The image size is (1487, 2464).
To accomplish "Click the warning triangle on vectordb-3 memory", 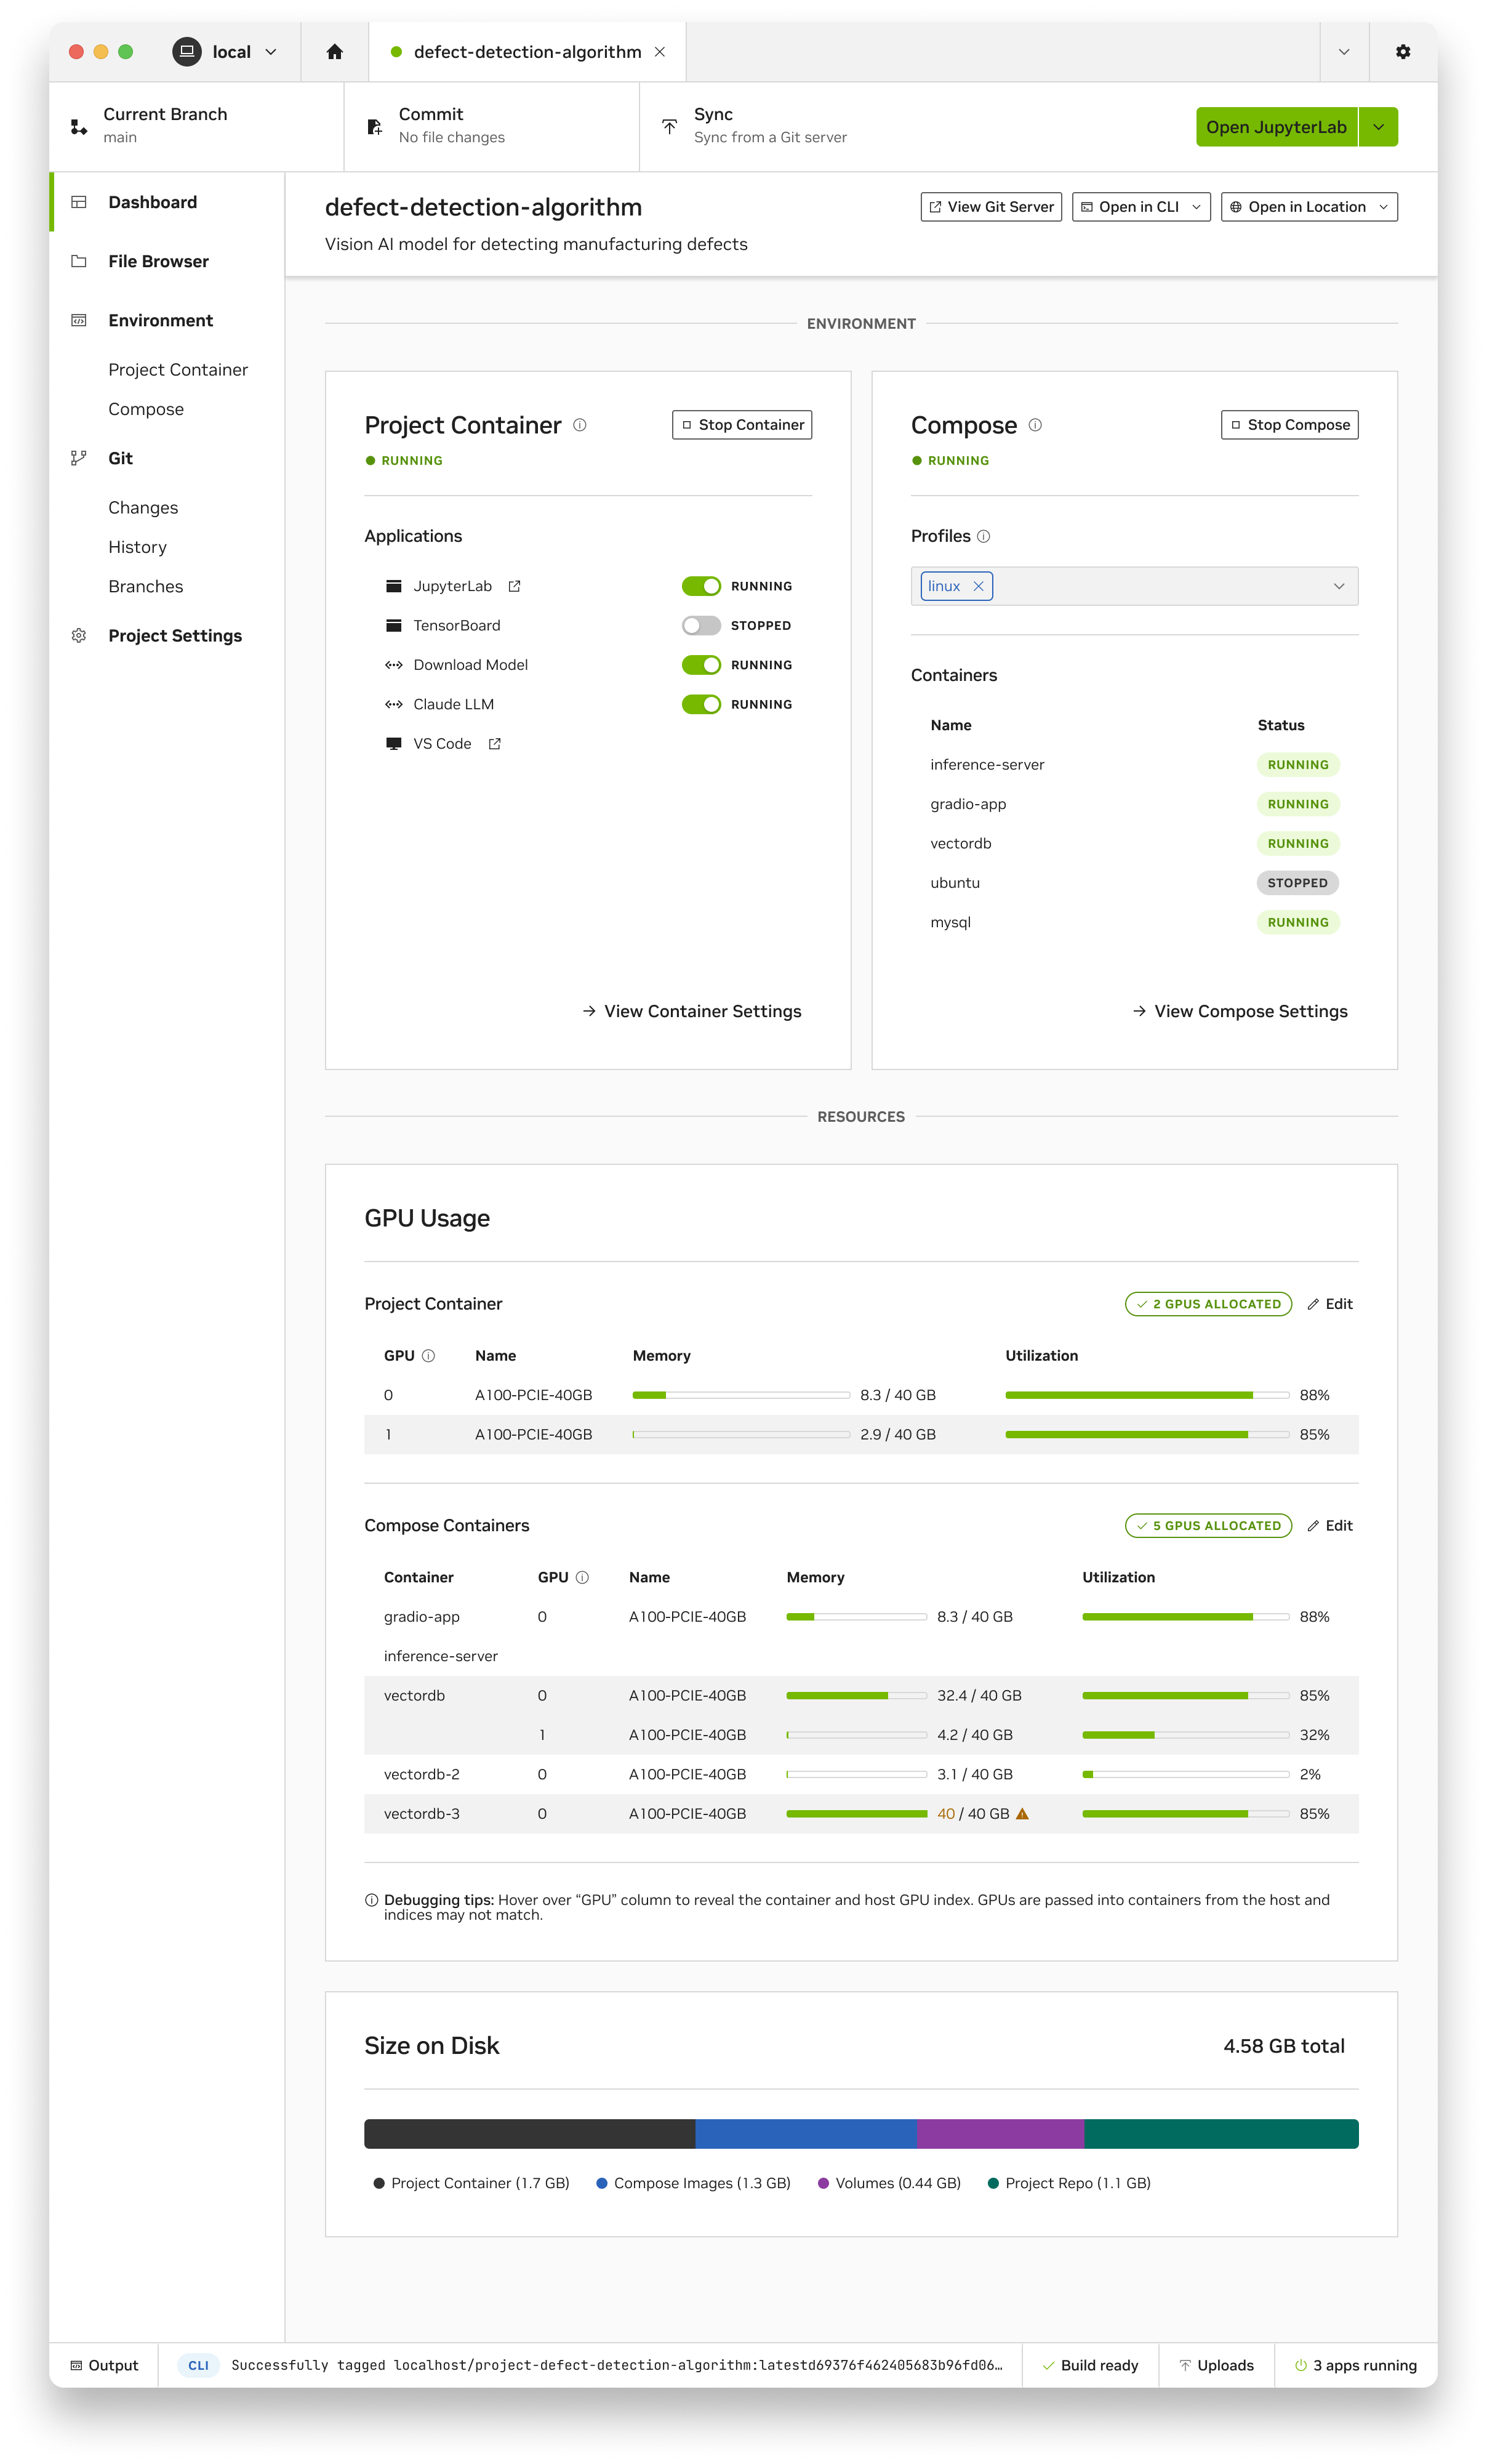I will pos(1022,1813).
